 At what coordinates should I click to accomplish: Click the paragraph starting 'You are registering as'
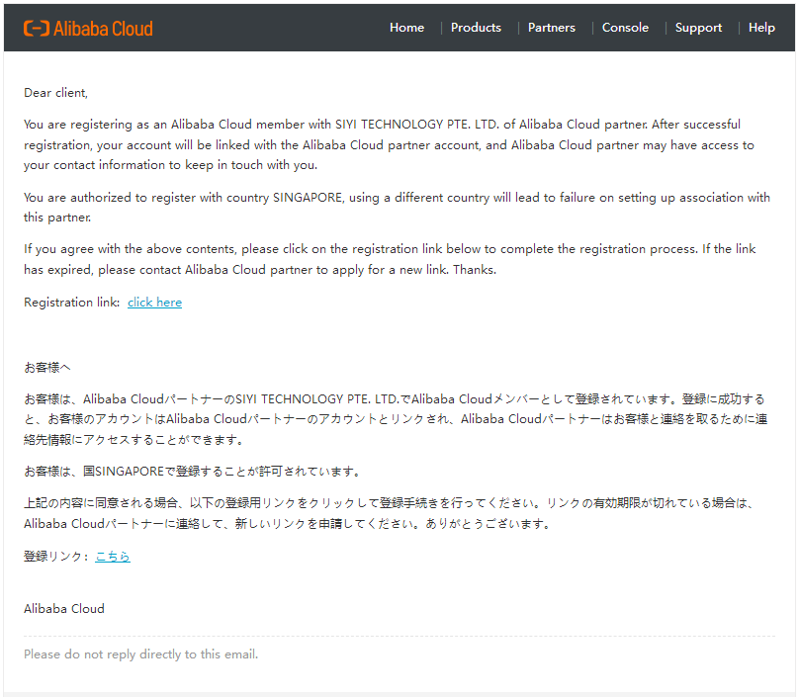click(389, 145)
